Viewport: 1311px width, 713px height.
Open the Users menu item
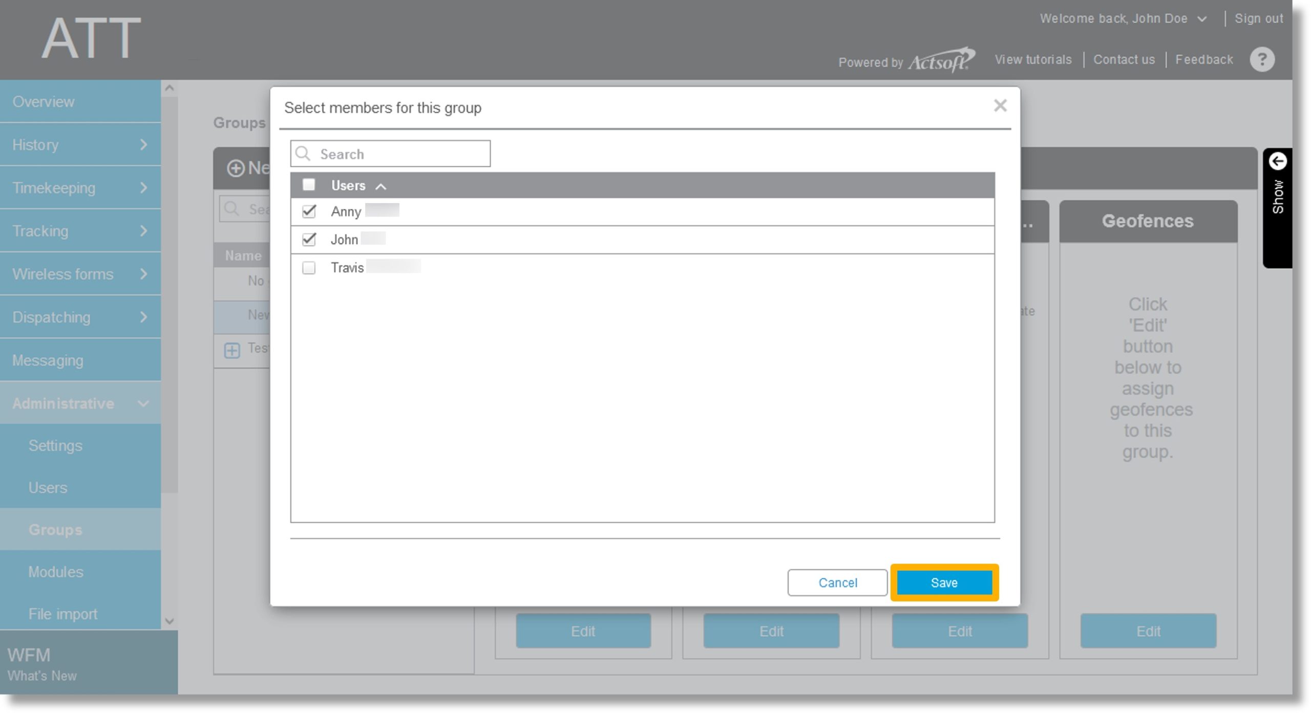pyautogui.click(x=48, y=487)
